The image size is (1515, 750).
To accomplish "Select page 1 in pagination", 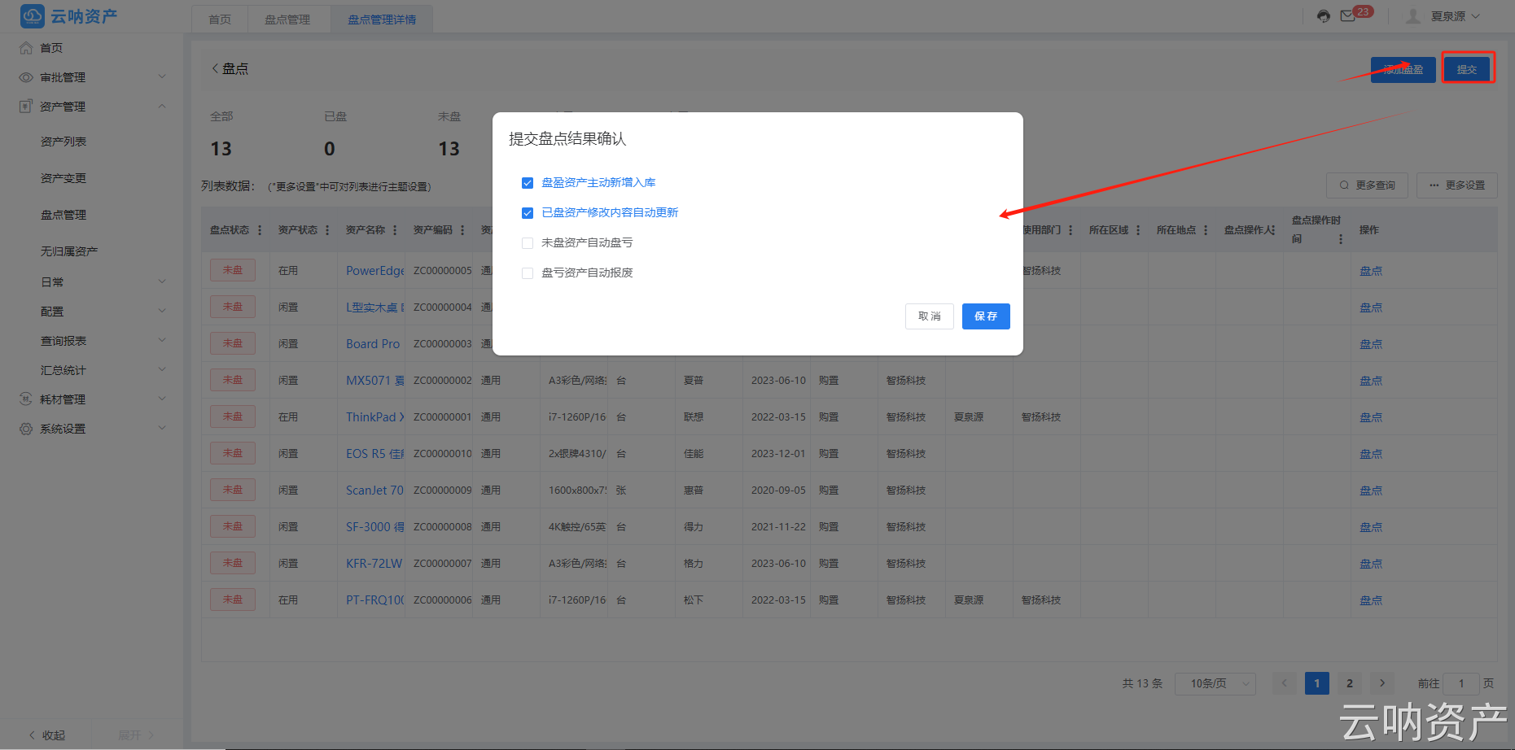I will click(x=1317, y=683).
